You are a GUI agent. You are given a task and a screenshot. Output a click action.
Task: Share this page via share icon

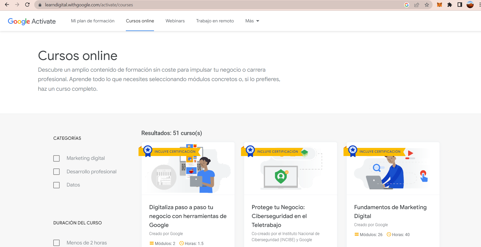[417, 5]
